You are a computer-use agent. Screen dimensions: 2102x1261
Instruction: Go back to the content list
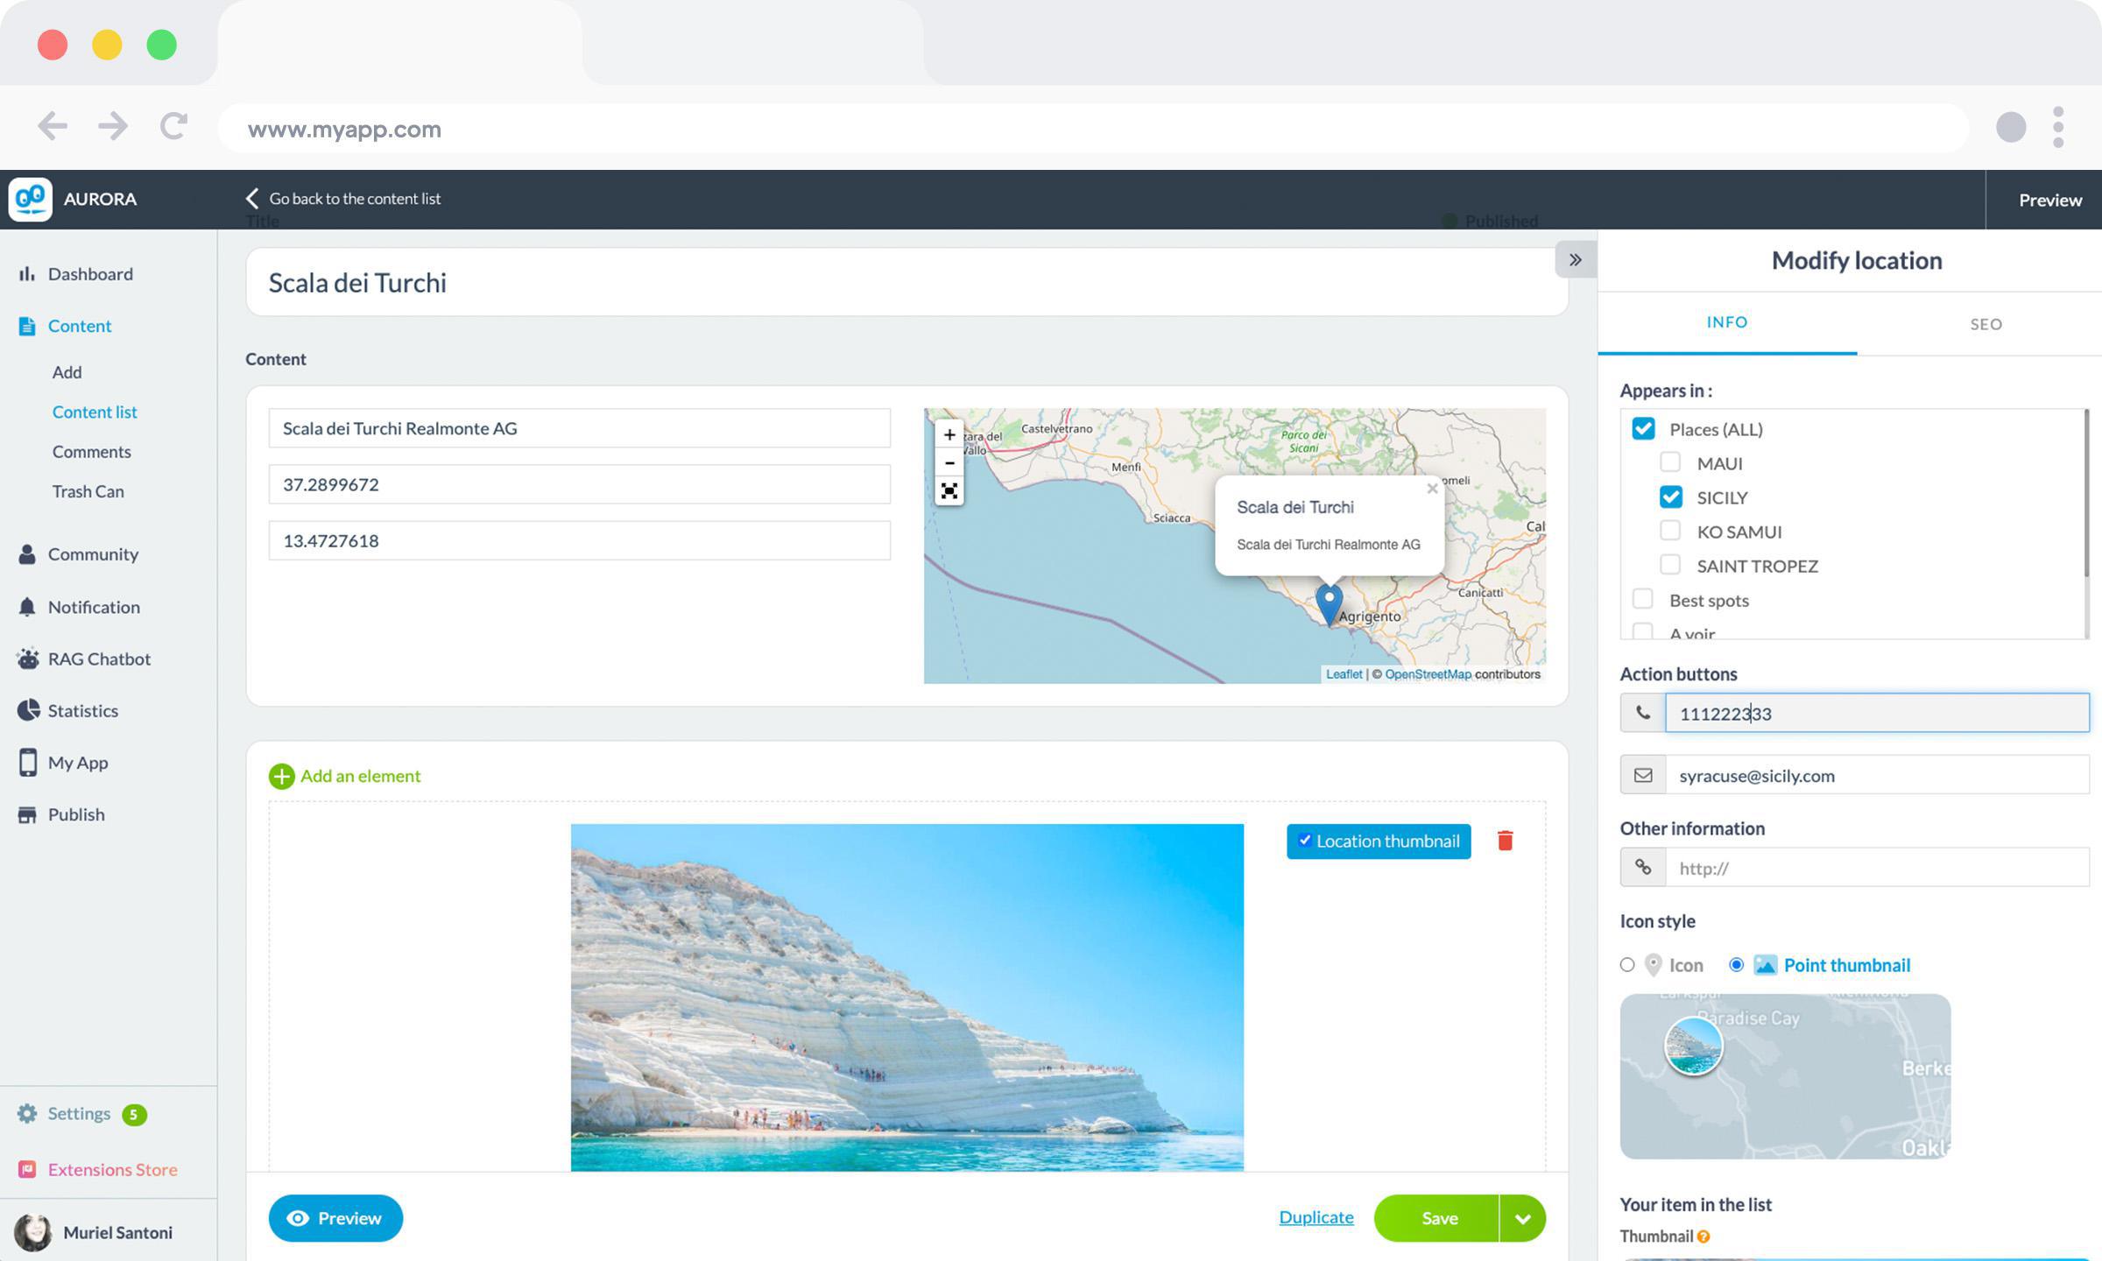[x=344, y=199]
